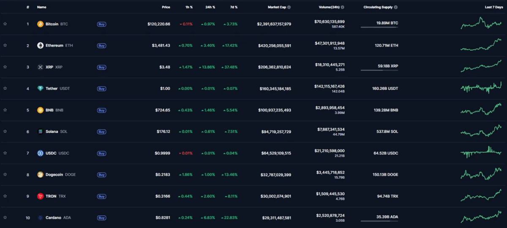Open Bitcoin's 7-day sparkline chart
This screenshot has width=507, height=228.
[481, 23]
